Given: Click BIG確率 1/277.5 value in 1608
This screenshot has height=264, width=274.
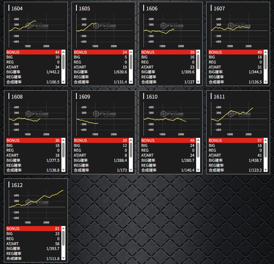Looking at the screenshot, I should (53, 160).
